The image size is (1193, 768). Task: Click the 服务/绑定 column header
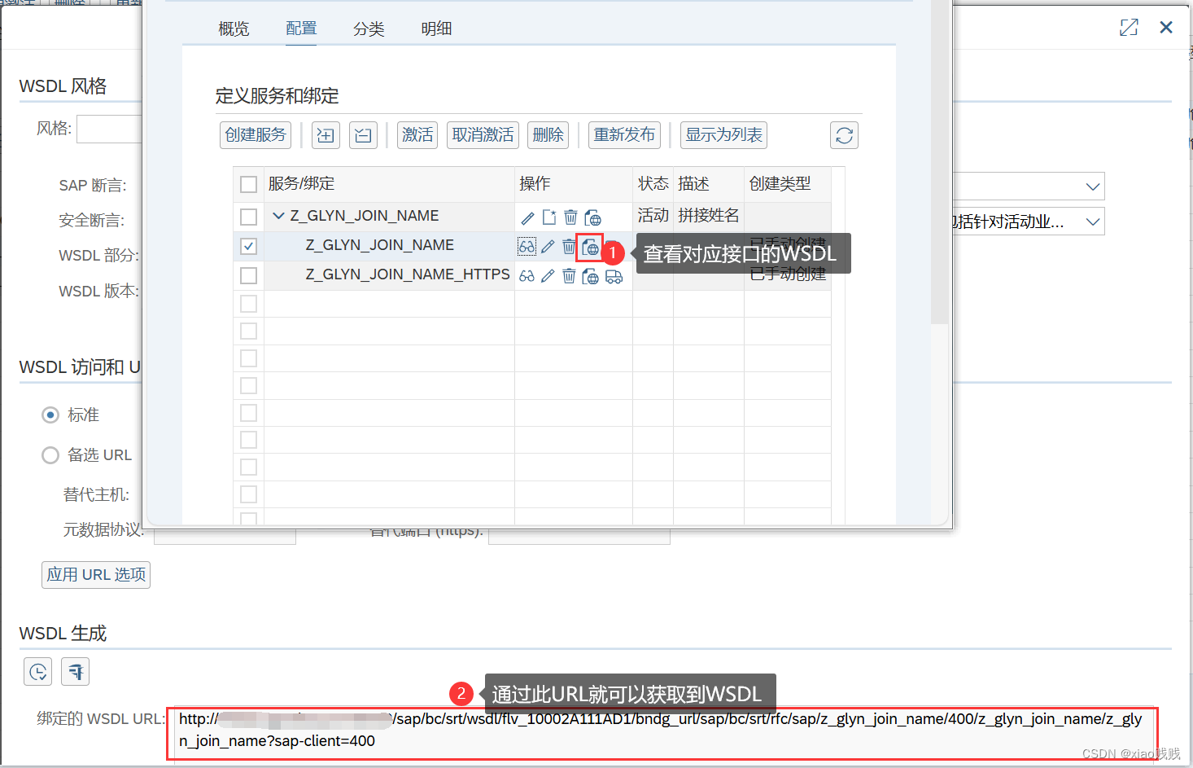click(390, 184)
